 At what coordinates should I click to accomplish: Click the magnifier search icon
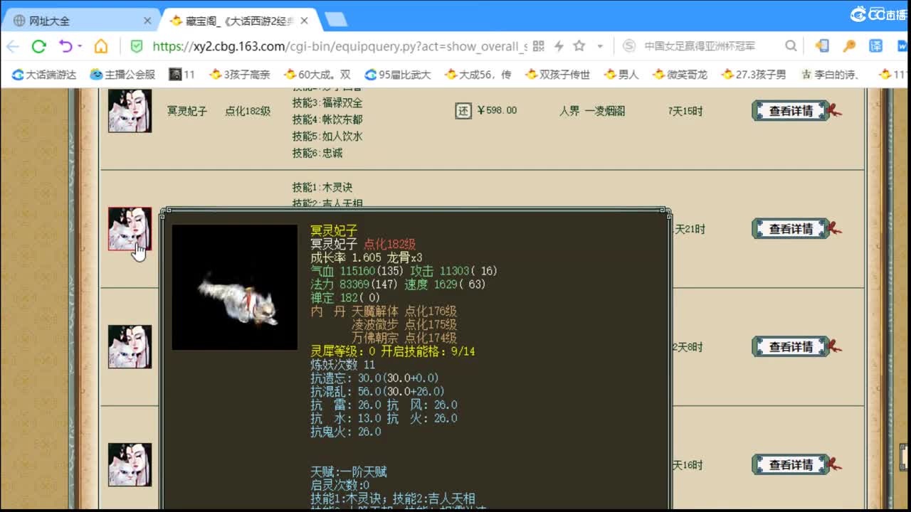pos(791,46)
